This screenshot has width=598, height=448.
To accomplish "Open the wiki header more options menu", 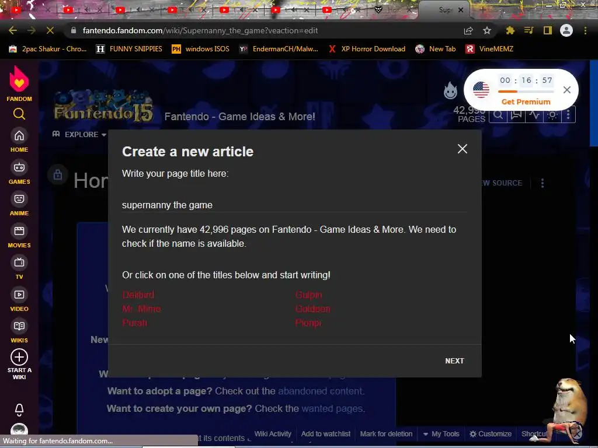I will click(x=568, y=115).
